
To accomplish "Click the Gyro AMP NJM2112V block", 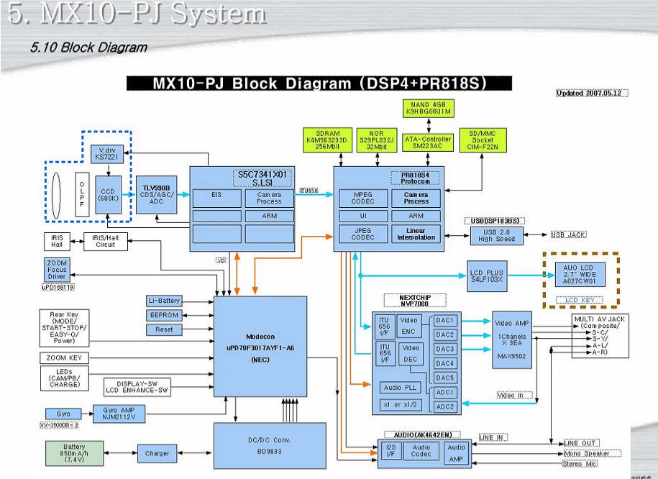I will (119, 413).
